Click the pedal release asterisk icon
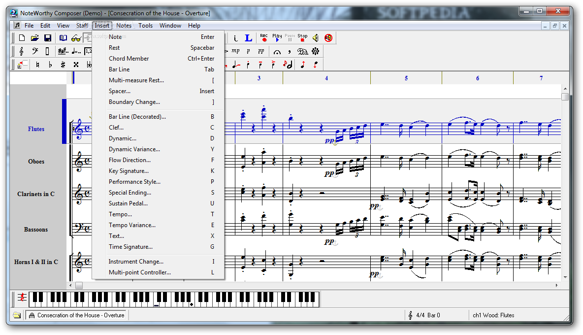Viewport: 583px width, 335px height. click(315, 51)
